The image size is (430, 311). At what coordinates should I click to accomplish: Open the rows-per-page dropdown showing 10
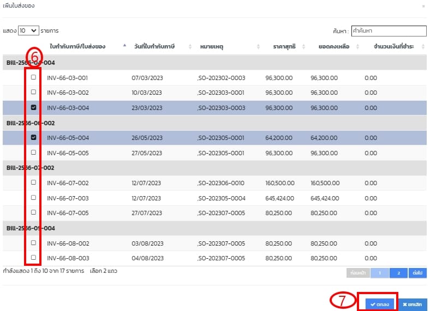click(28, 31)
